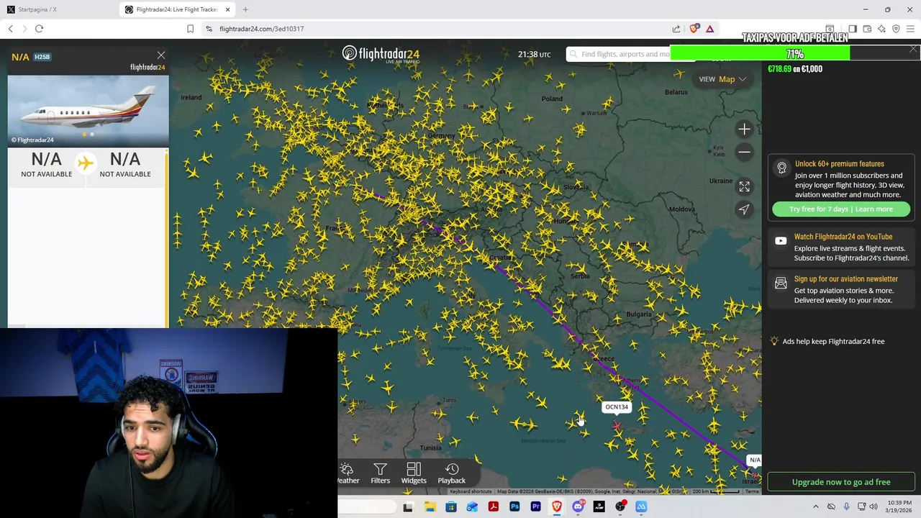
Task: Click the N/A flight label near Israel
Action: pyautogui.click(x=754, y=460)
